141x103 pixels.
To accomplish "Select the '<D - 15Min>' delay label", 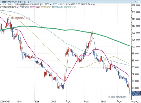I will coord(7,4).
